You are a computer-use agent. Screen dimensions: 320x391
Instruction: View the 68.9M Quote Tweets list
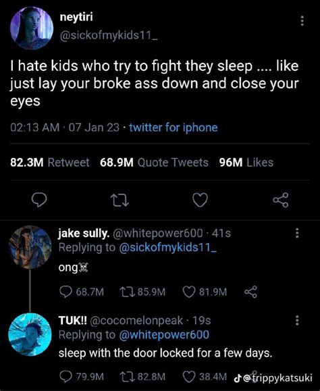(x=154, y=163)
